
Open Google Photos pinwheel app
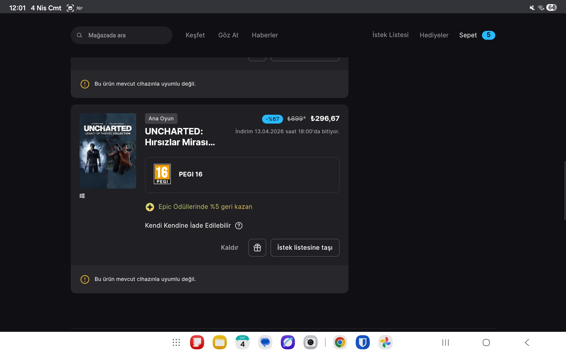pos(385,342)
